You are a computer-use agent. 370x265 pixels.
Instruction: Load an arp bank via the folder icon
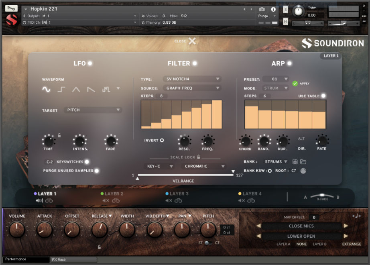pyautogui.click(x=303, y=161)
